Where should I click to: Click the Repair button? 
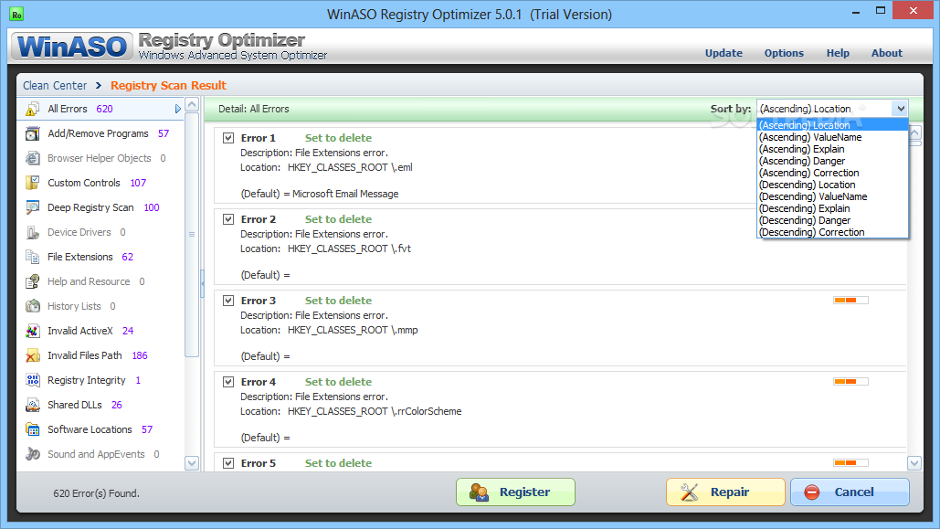coord(725,492)
